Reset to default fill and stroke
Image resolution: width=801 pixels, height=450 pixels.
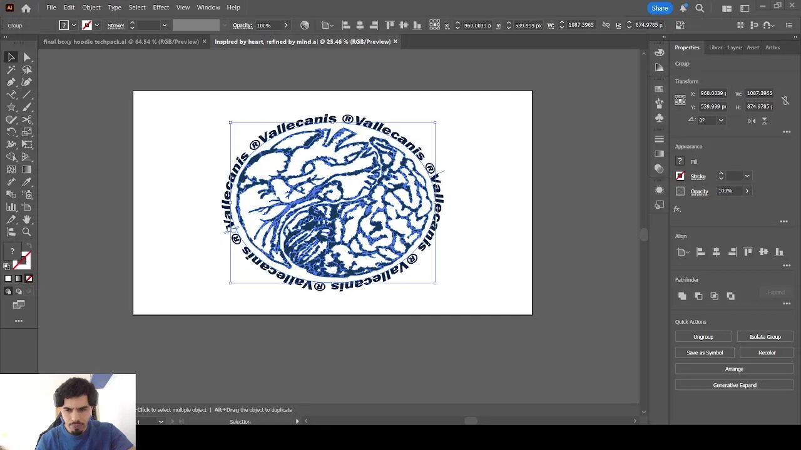(x=7, y=266)
